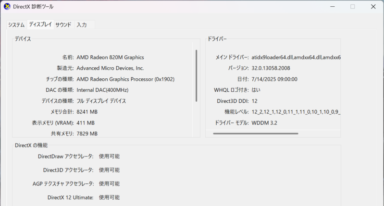Click the AGP テクスチャ アクセラレータ: label
The width and height of the screenshot is (384, 206).
(x=63, y=184)
